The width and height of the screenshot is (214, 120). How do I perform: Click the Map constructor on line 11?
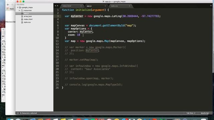107,41
